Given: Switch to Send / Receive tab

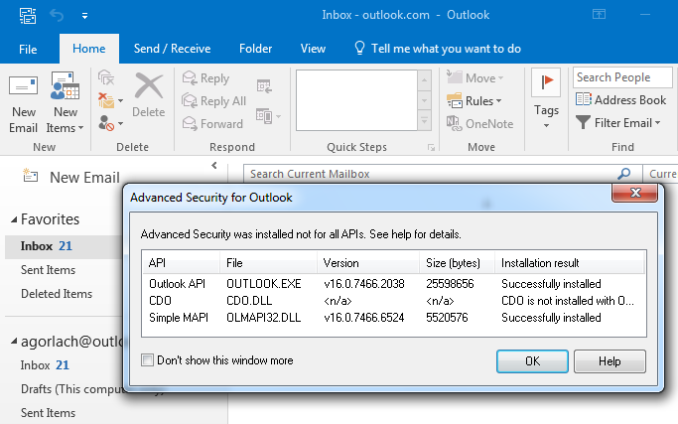Looking at the screenshot, I should (172, 49).
